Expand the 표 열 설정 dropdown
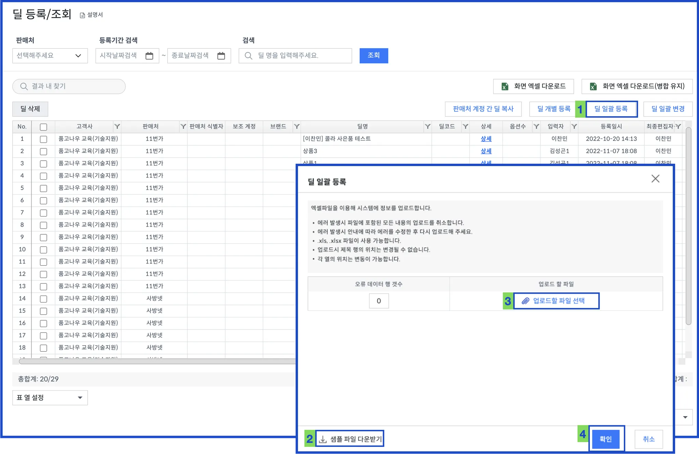The image size is (699, 454). pyautogui.click(x=50, y=398)
